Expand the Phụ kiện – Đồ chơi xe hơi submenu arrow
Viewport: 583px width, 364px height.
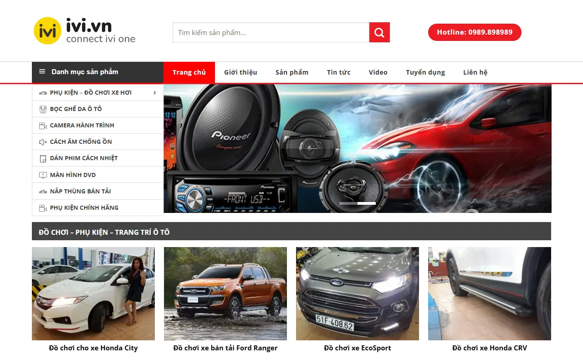[x=155, y=93]
